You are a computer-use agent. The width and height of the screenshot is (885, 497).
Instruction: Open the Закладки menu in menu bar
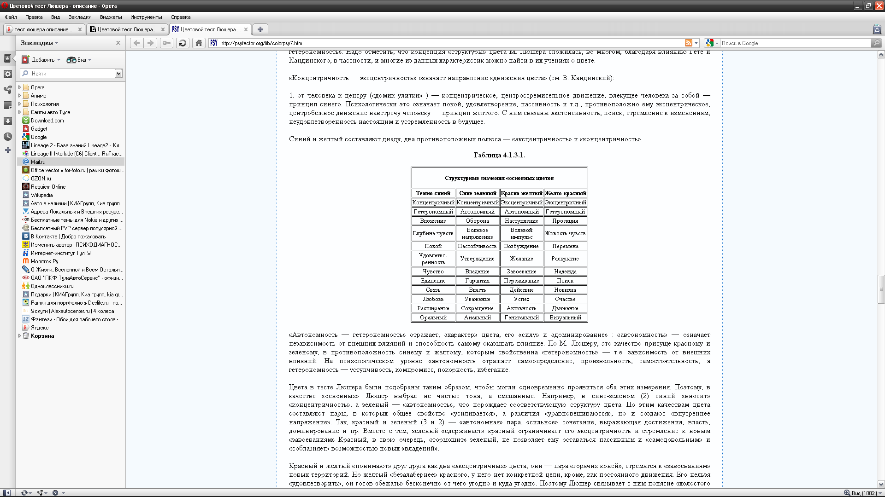(80, 17)
